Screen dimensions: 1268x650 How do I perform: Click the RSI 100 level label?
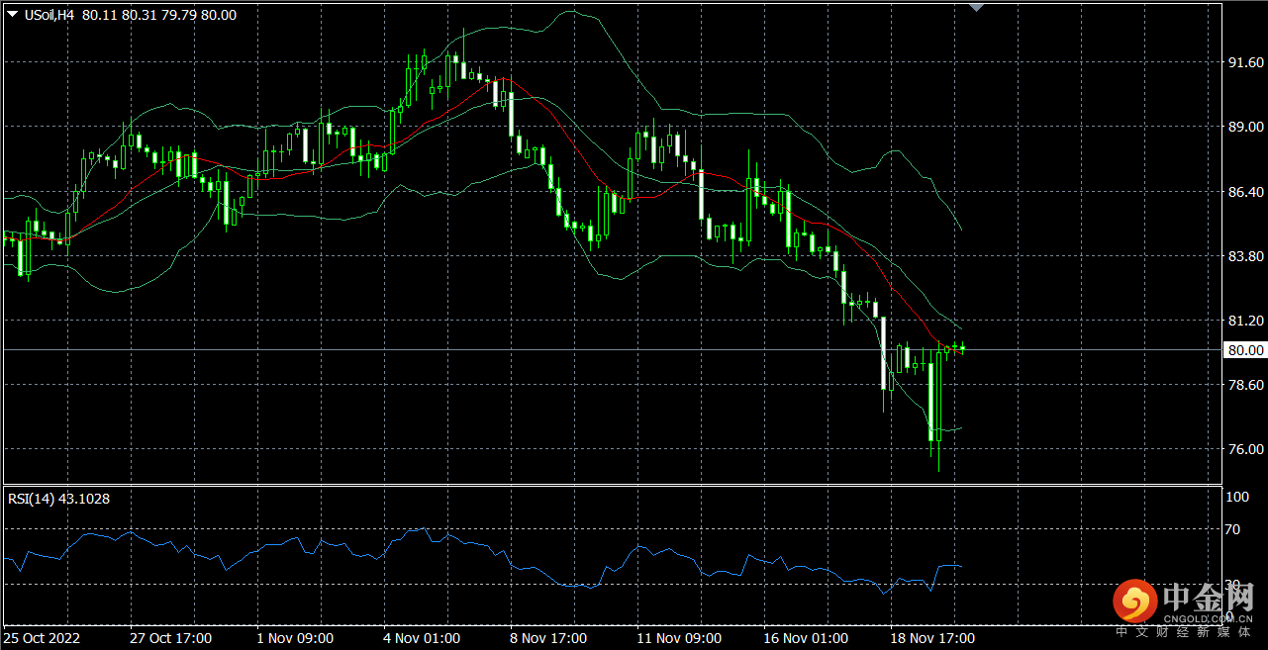point(1237,497)
